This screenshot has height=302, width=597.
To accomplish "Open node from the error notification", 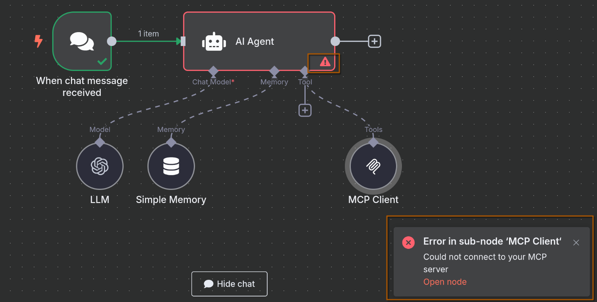I will point(445,282).
